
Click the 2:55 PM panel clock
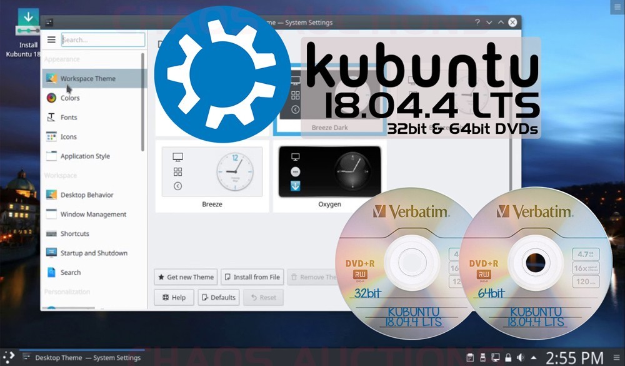click(574, 357)
